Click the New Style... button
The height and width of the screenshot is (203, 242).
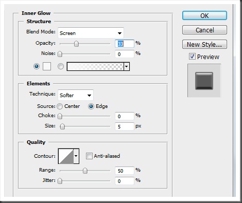pos(204,44)
